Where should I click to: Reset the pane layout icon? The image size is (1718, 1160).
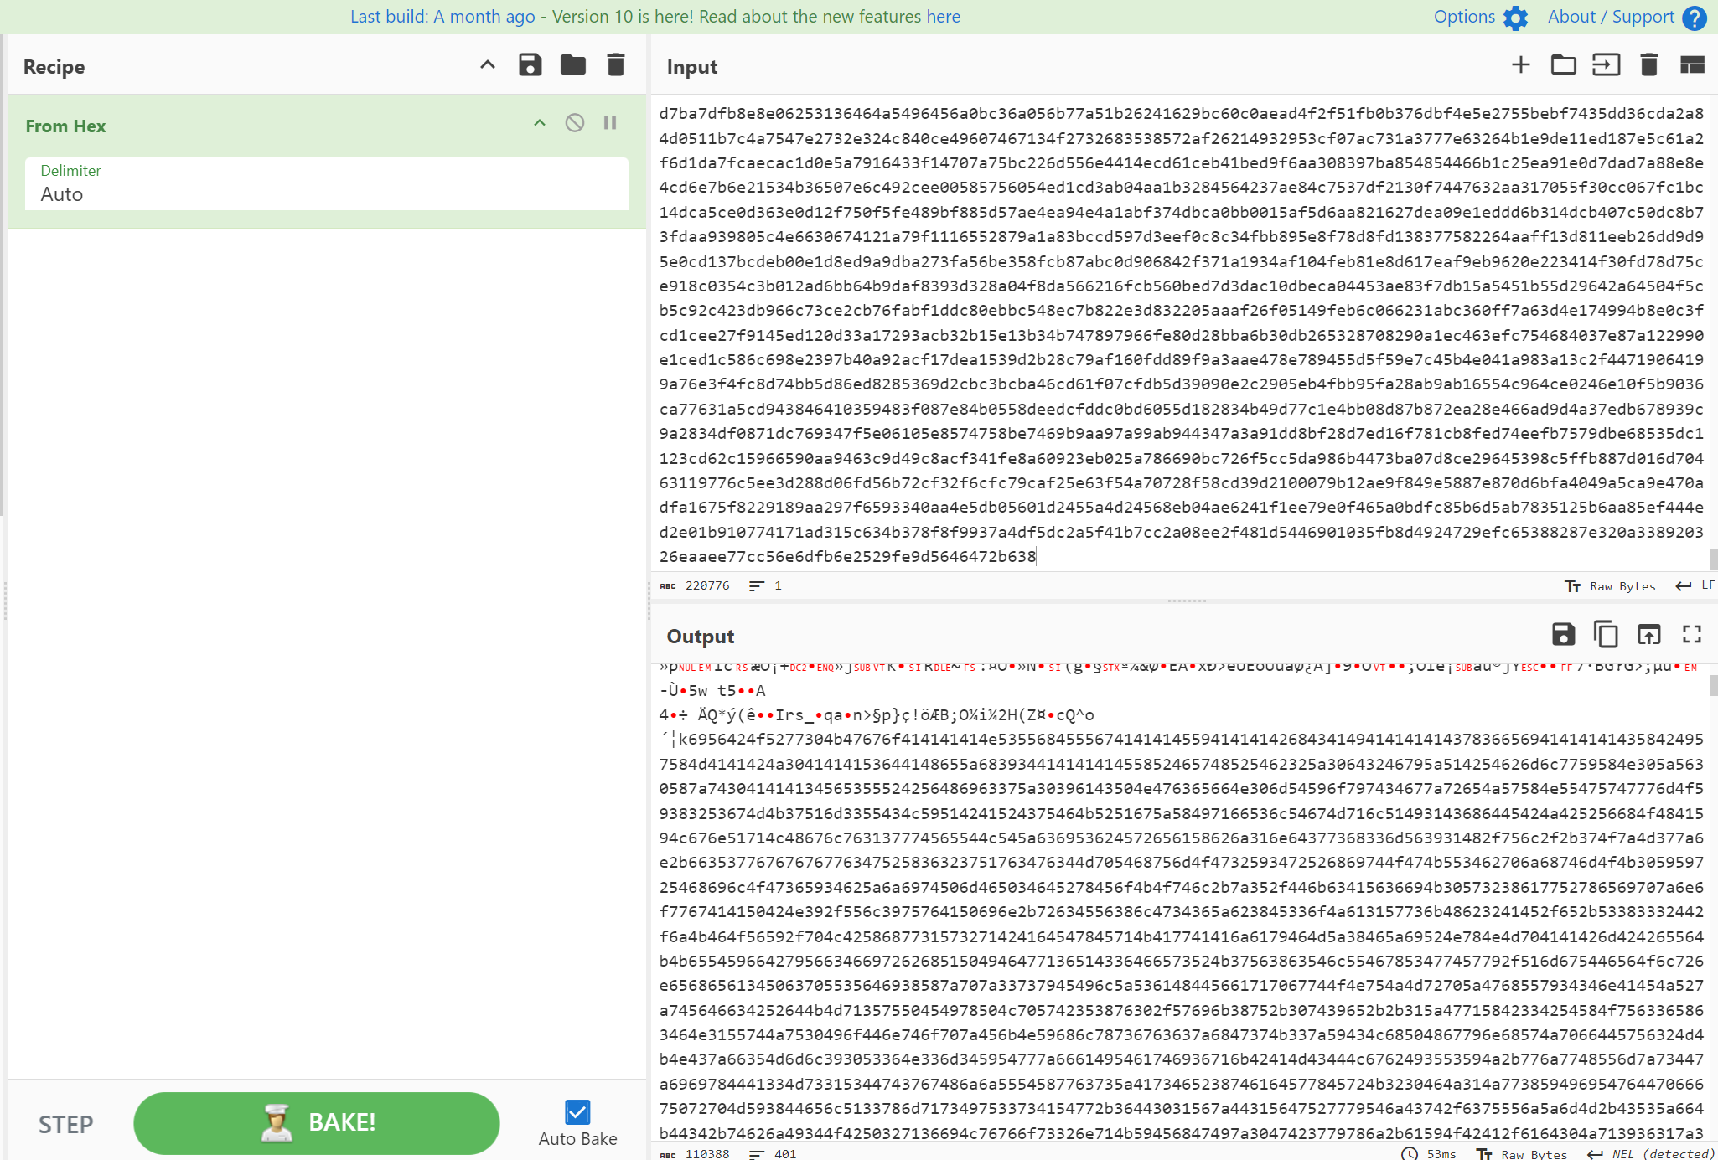1692,65
